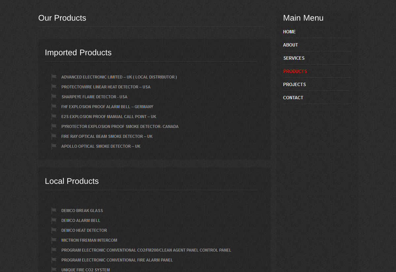
Task: Click flag icon next to Protectowire Linear Heat Detector
Action: pos(54,87)
